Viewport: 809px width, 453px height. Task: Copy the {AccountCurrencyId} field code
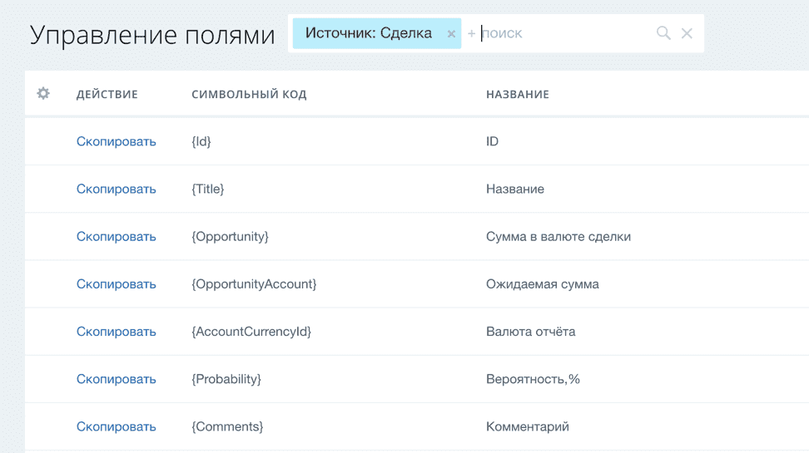point(116,332)
